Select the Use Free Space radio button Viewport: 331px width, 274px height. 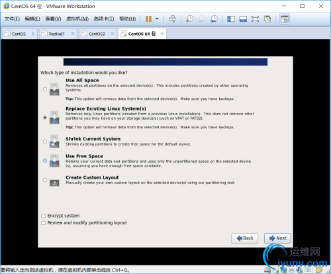coord(45,160)
